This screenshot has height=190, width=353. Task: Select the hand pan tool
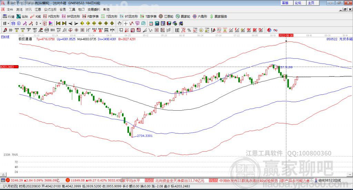tap(120, 23)
